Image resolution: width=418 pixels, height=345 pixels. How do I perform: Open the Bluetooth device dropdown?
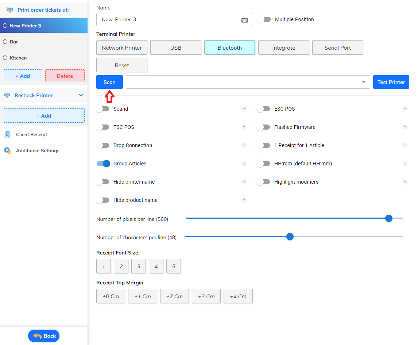pyautogui.click(x=248, y=82)
